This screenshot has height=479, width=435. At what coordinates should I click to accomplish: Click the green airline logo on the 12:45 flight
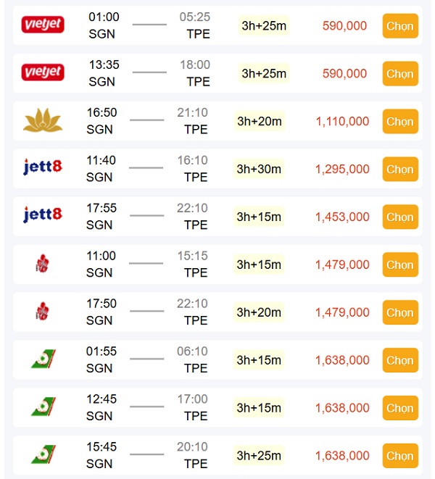43,407
